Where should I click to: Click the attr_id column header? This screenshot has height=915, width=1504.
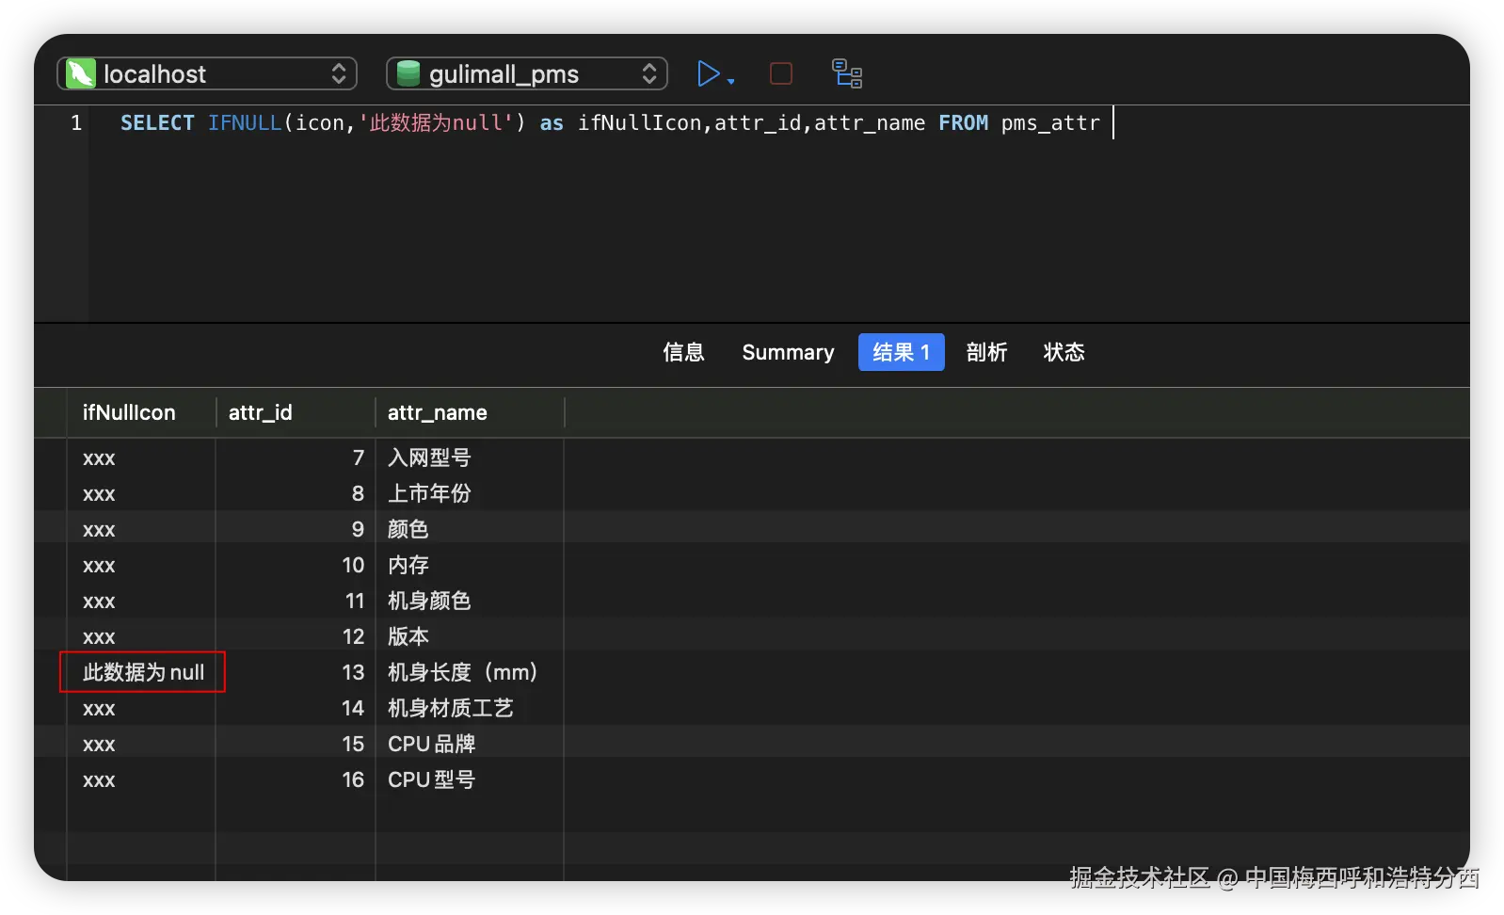tap(296, 412)
